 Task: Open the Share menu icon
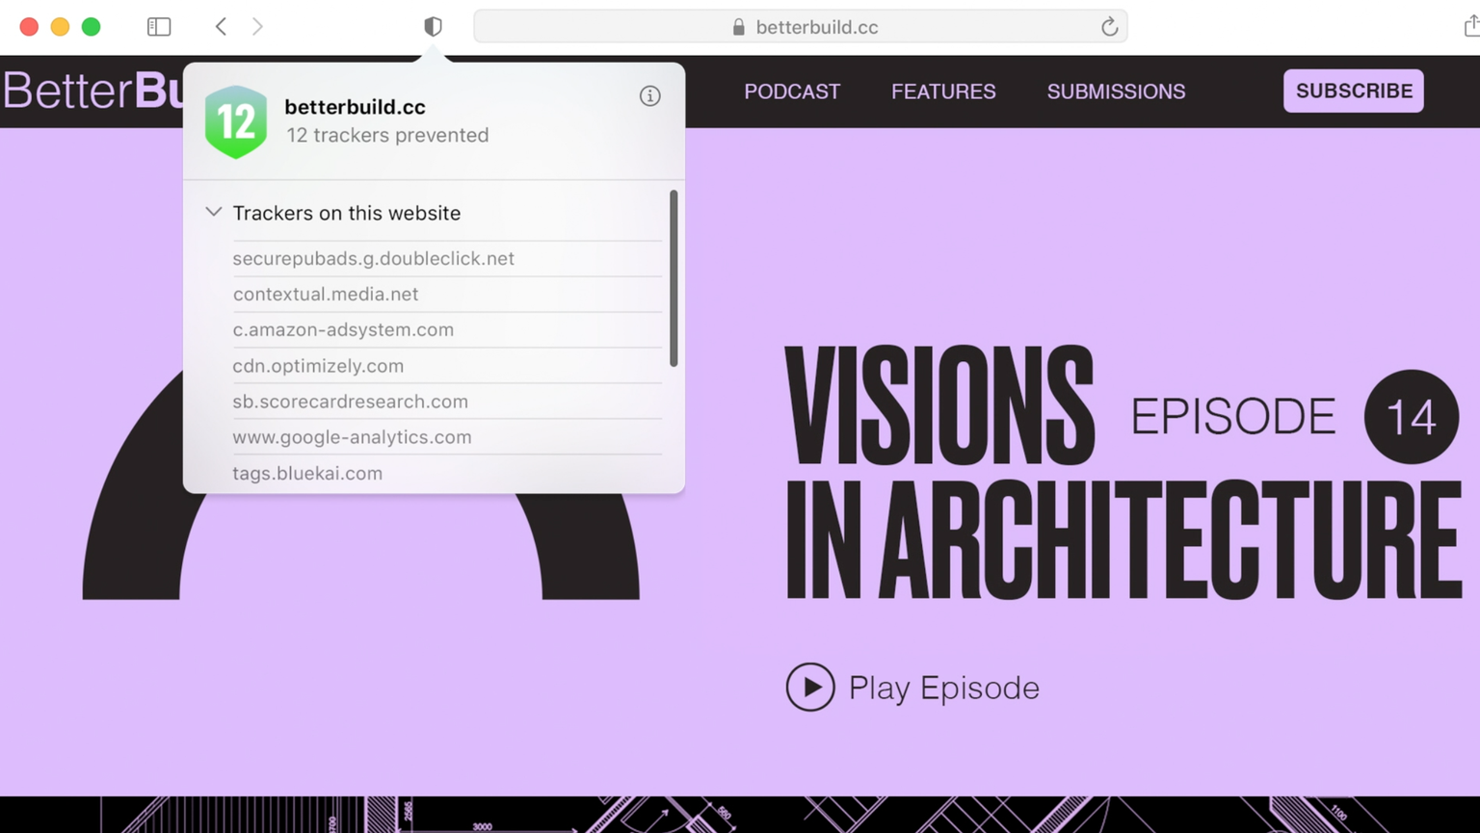1469,27
